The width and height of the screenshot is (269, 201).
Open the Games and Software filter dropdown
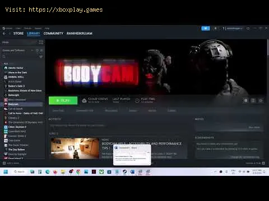coord(18,50)
